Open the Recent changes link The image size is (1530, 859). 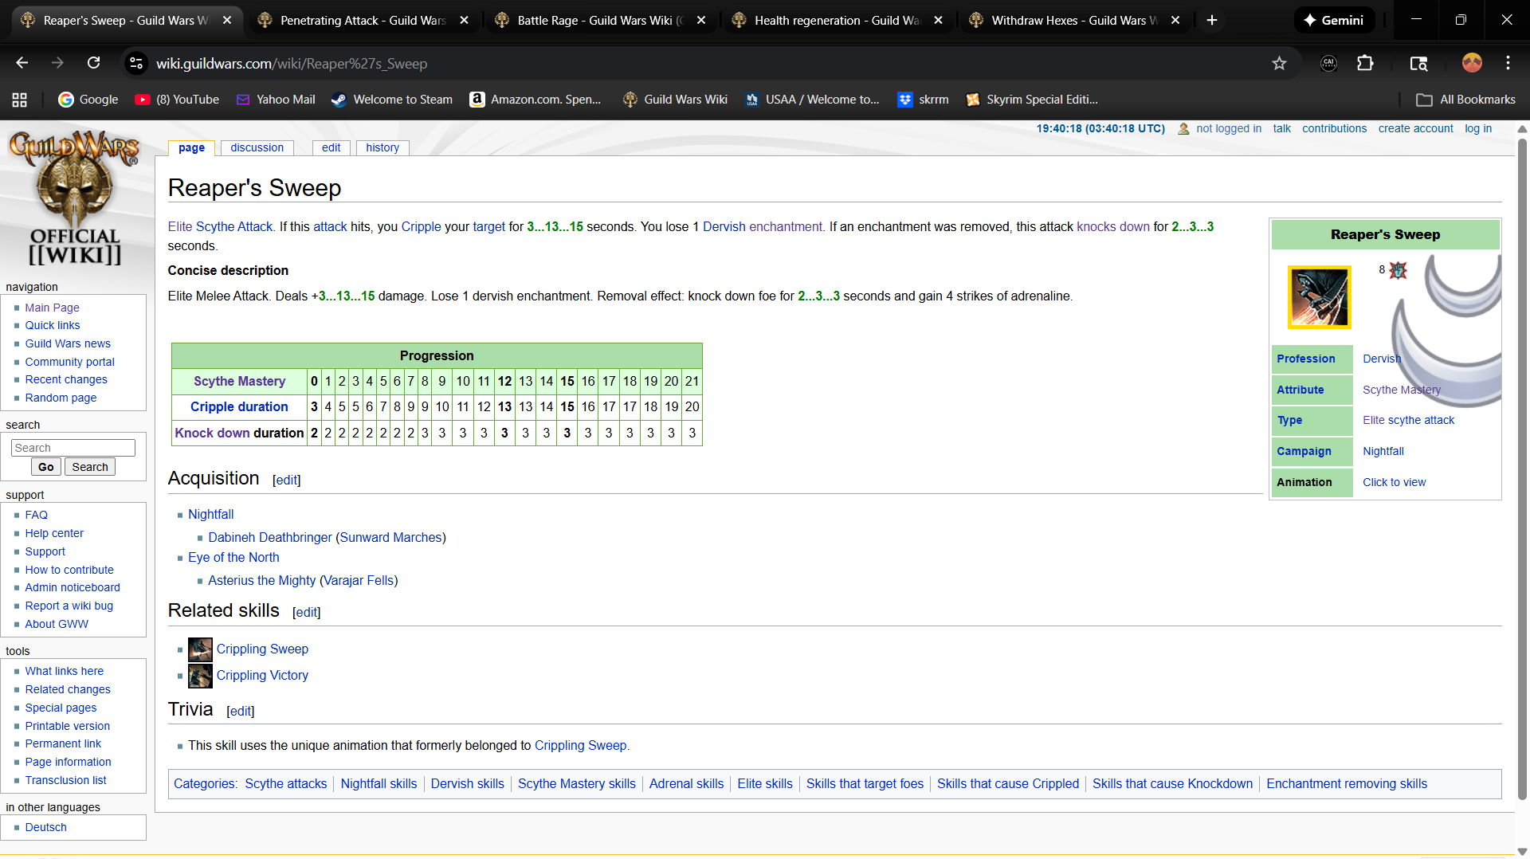click(65, 379)
